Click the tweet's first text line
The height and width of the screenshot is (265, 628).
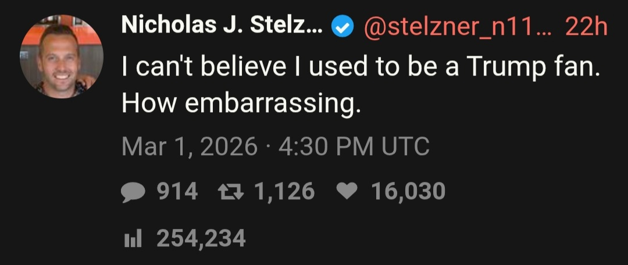(361, 69)
